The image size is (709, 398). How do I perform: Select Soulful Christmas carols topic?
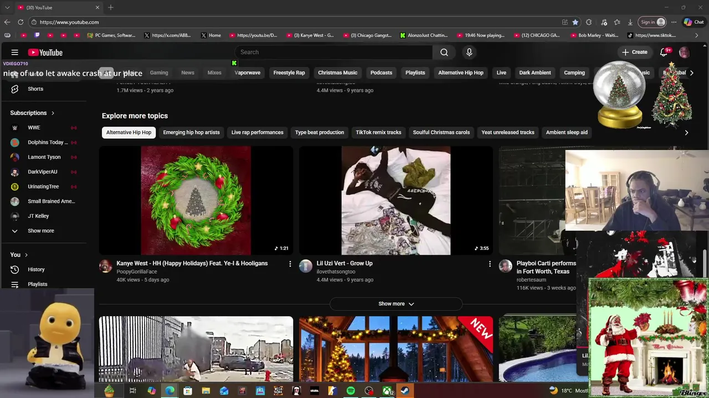pos(441,132)
